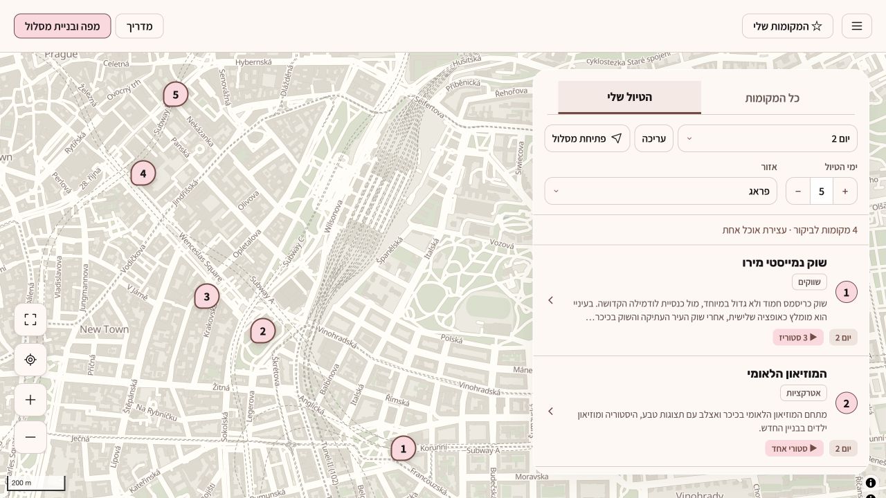Open the יום 2 day dropdown
Image resolution: width=886 pixels, height=498 pixels.
point(767,138)
